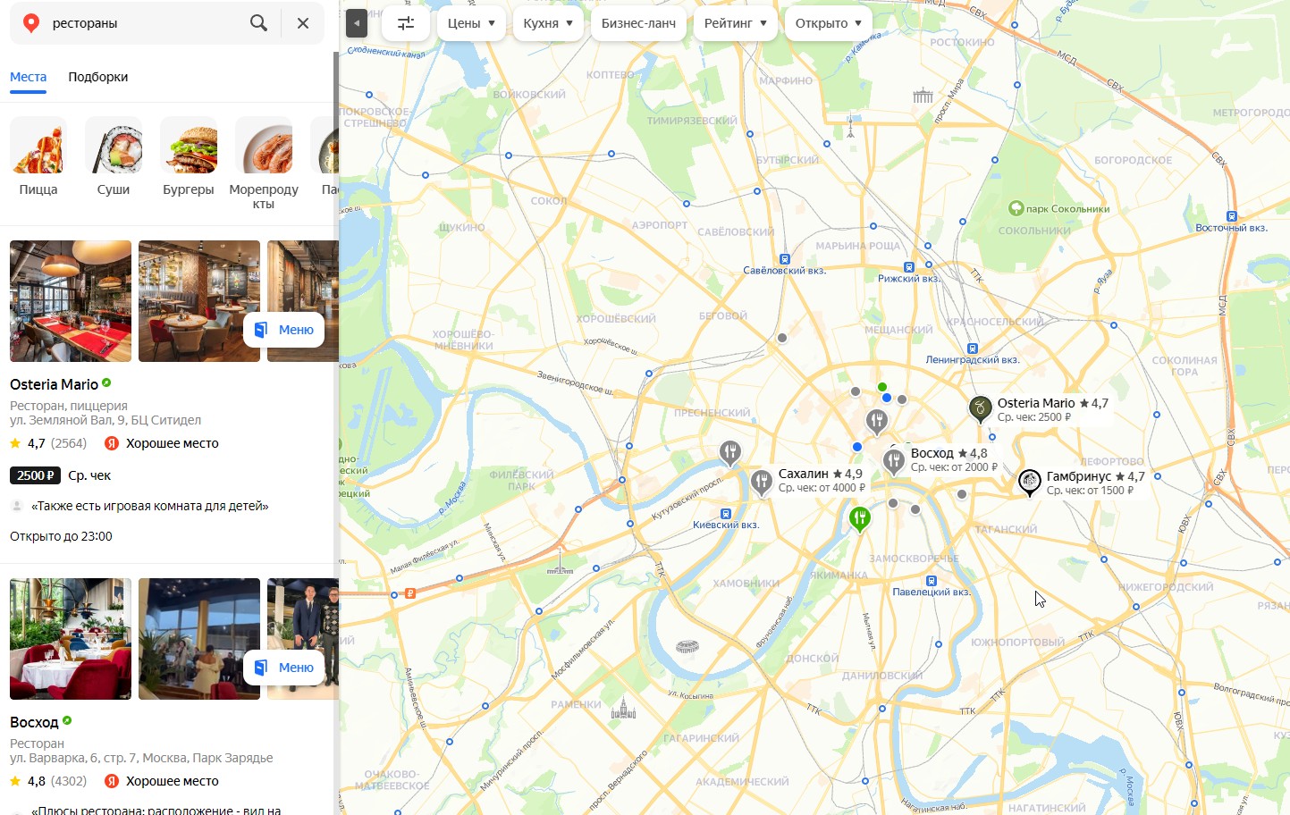Open Меню button for Osteria Mario
1290x815 pixels.
coord(284,330)
